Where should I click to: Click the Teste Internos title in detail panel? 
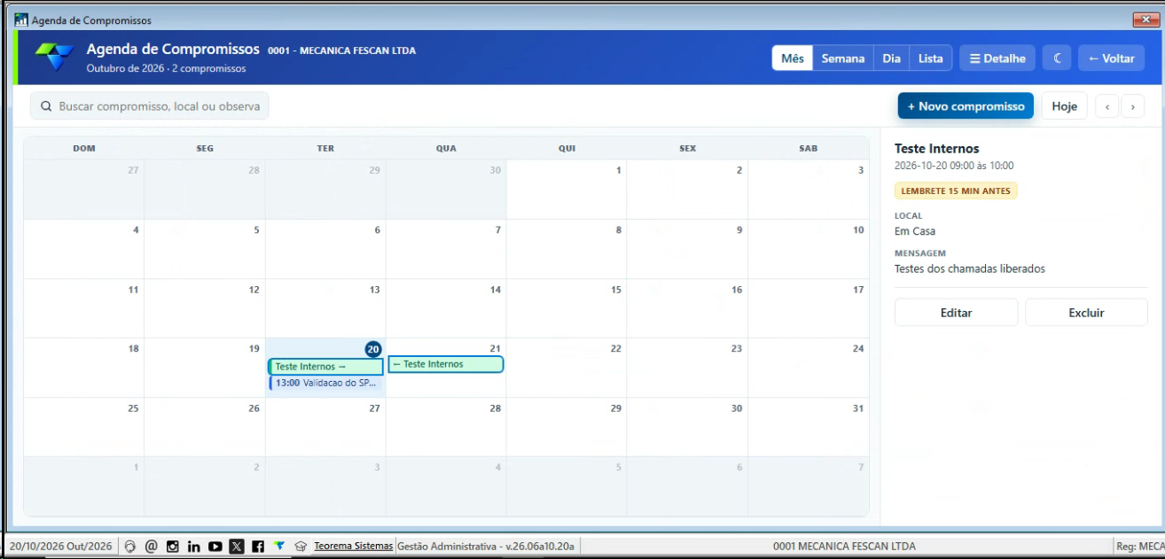pos(936,149)
